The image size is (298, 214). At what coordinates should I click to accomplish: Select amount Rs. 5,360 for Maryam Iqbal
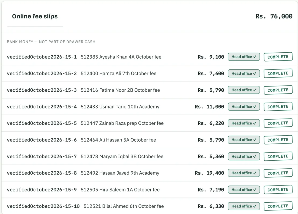pyautogui.click(x=211, y=156)
